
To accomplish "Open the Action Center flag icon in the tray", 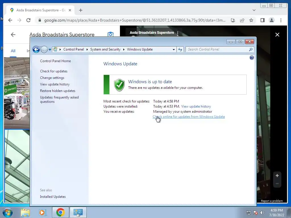I will [x=255, y=213].
